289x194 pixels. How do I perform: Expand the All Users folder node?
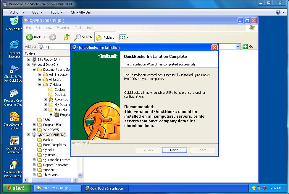40,79
